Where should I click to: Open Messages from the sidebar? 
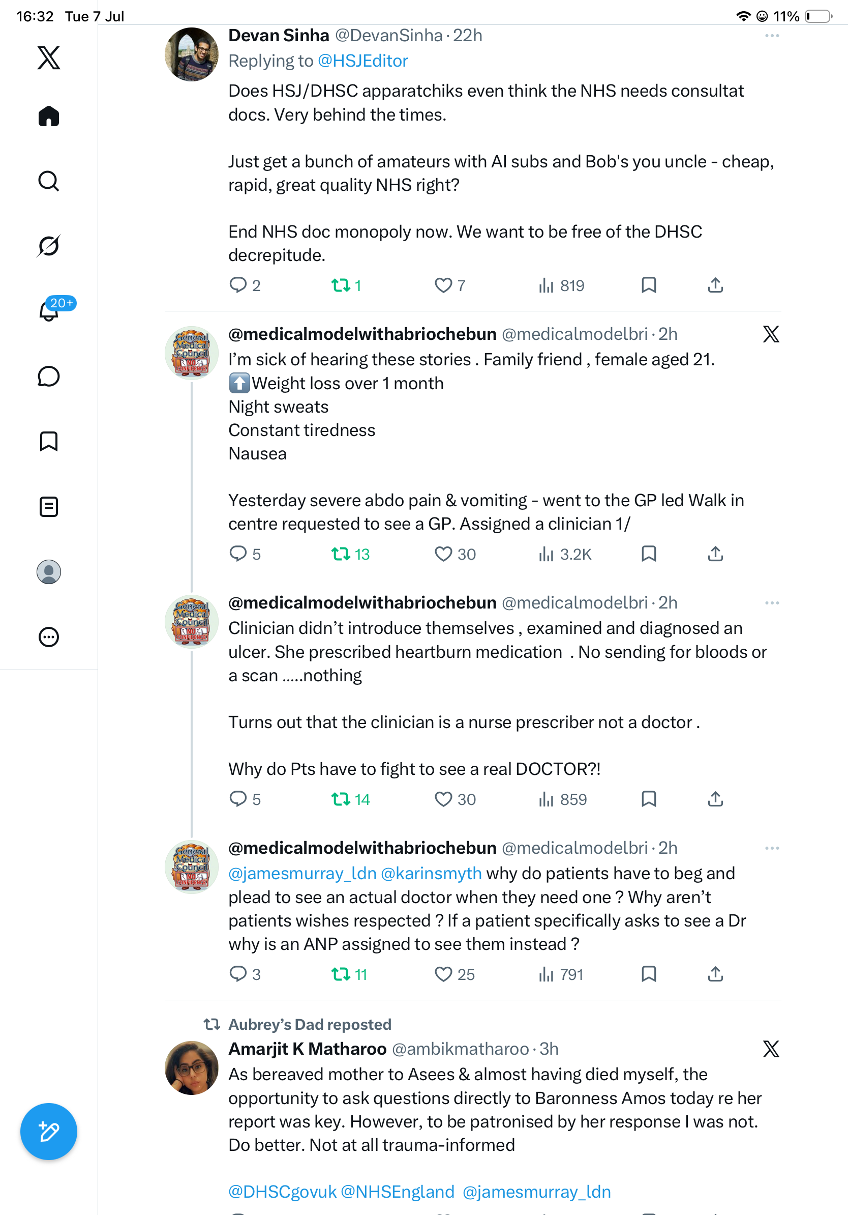[49, 376]
